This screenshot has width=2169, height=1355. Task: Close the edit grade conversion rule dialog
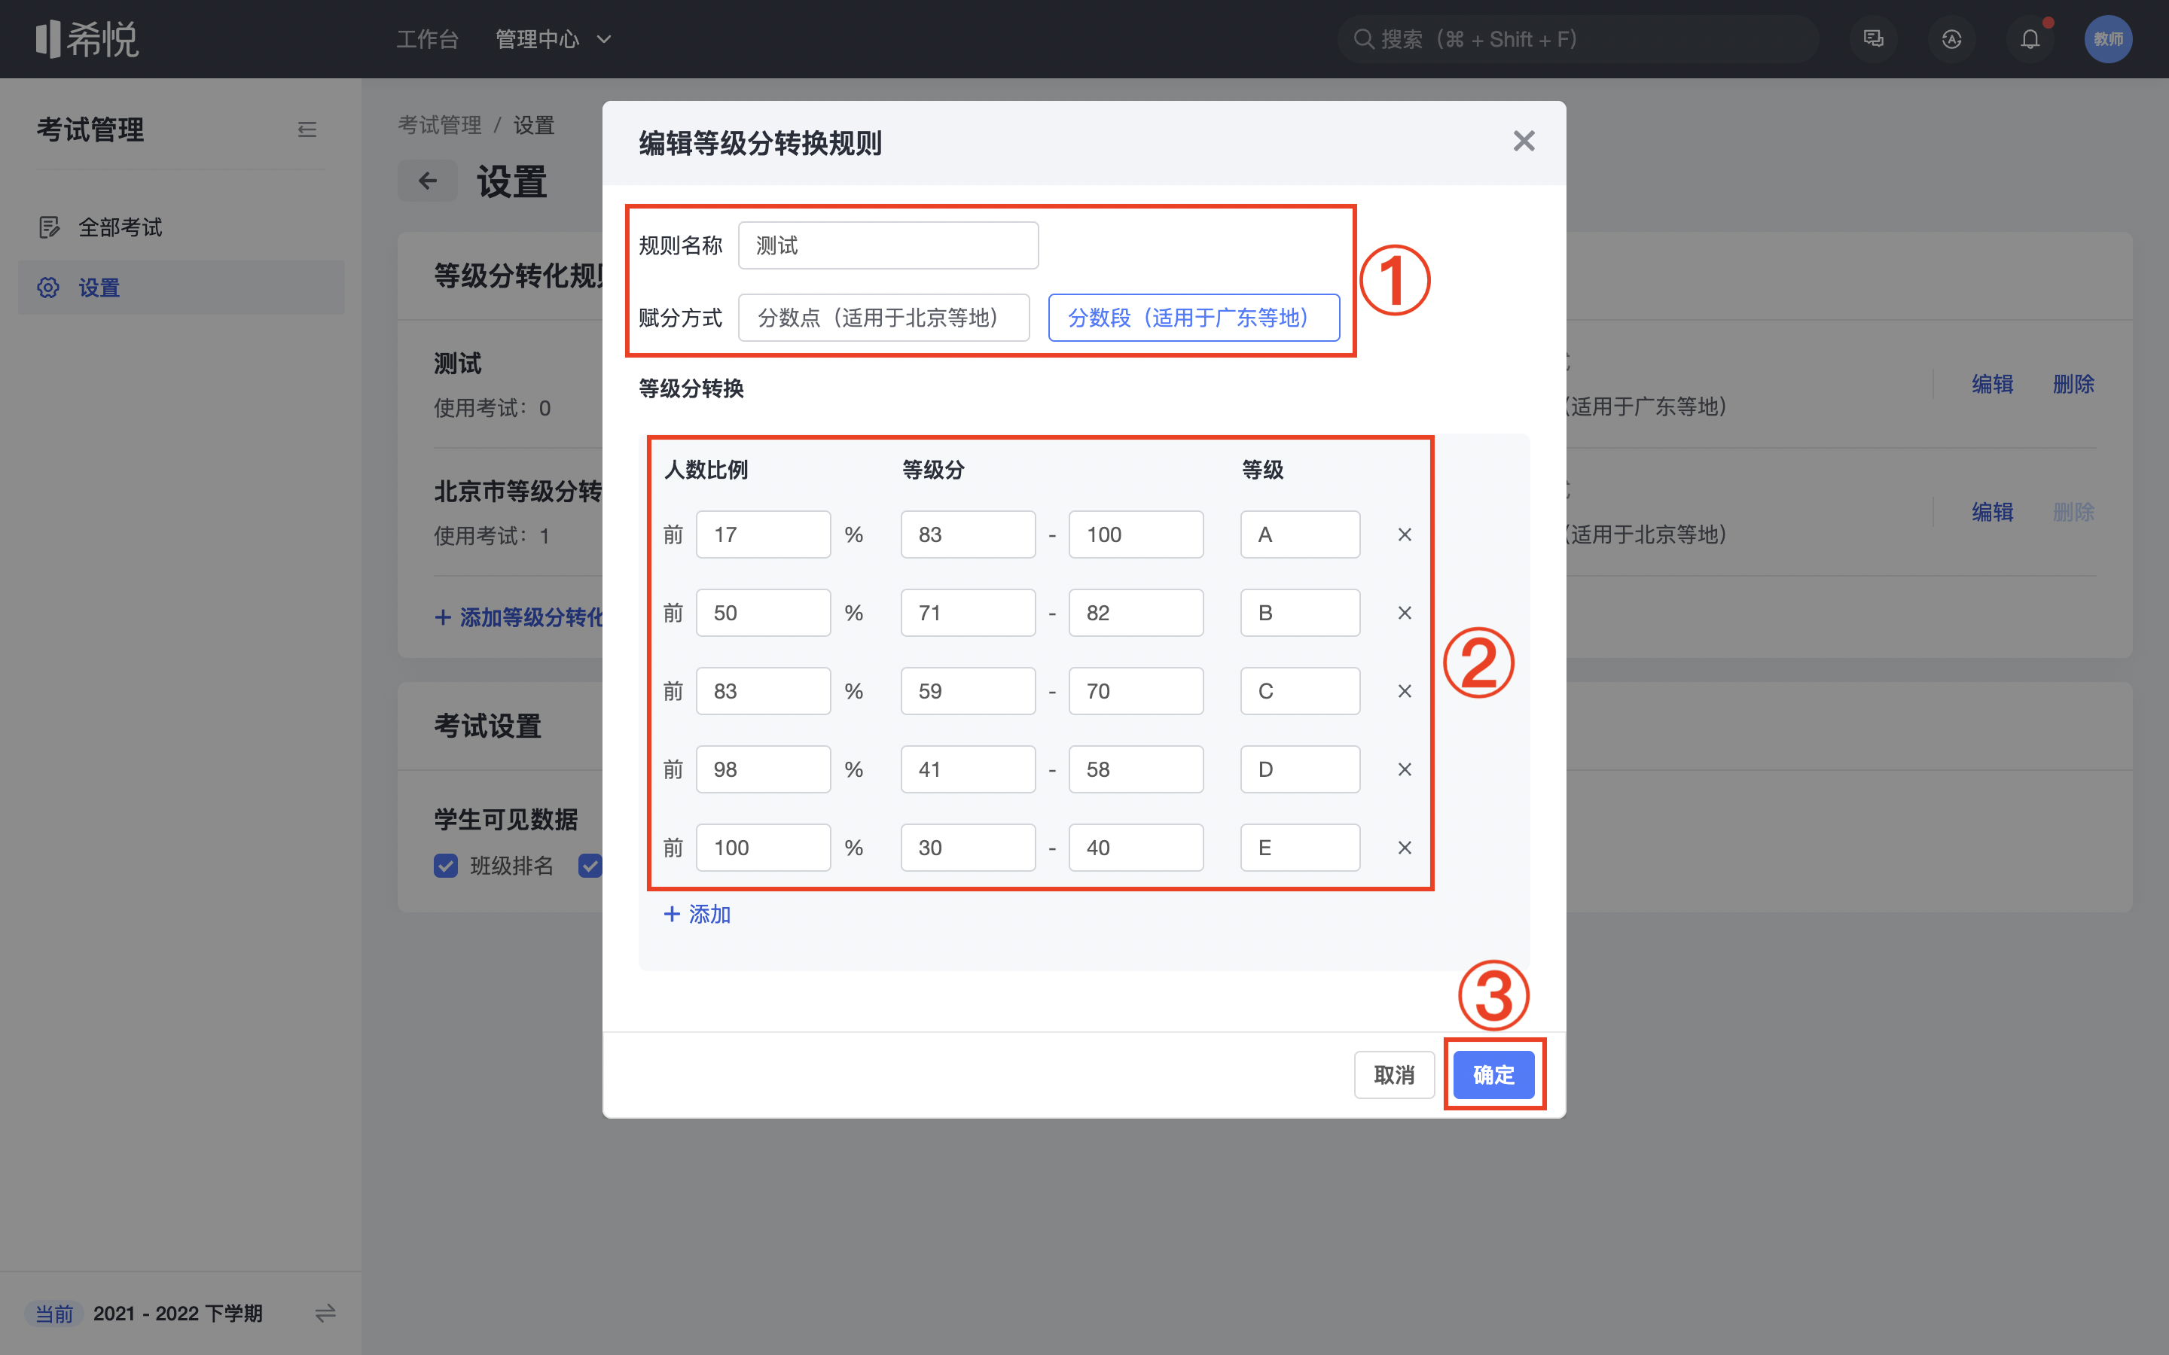(1524, 141)
